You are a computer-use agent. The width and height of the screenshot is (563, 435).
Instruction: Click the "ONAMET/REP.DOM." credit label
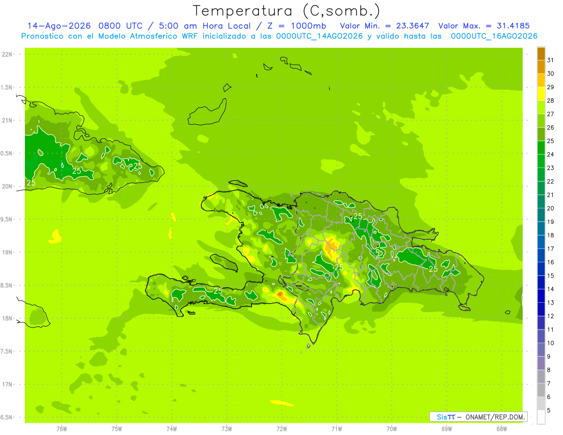pyautogui.click(x=496, y=417)
